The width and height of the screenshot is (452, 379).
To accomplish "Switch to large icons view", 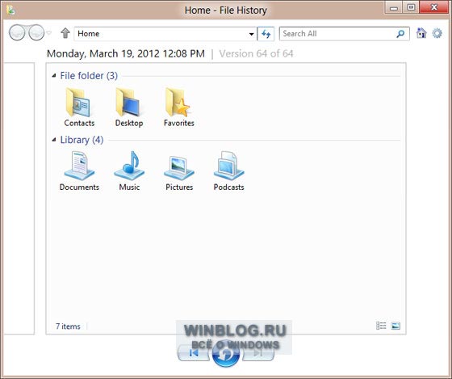I will point(395,326).
